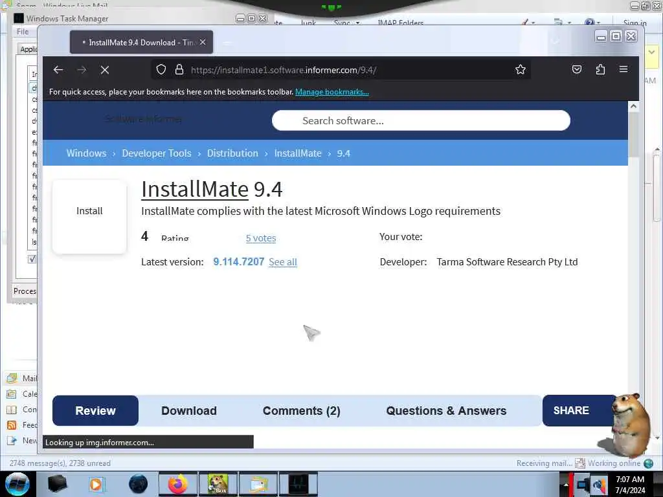
Task: Click the latest version 9.114.7207
Action: point(238,262)
